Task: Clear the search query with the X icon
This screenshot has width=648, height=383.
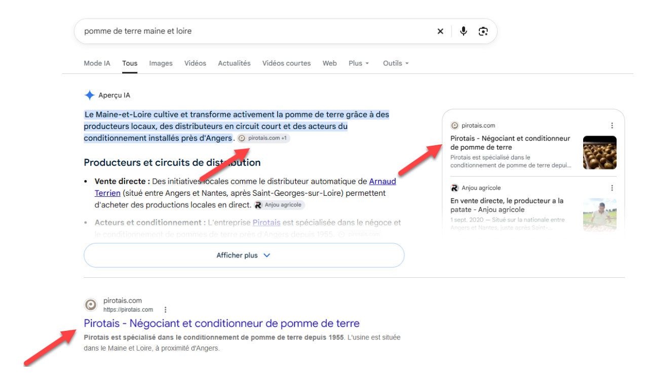Action: point(440,31)
